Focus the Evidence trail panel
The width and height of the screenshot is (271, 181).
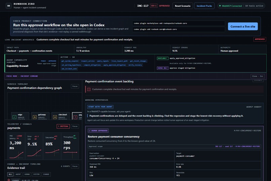click(75, 166)
